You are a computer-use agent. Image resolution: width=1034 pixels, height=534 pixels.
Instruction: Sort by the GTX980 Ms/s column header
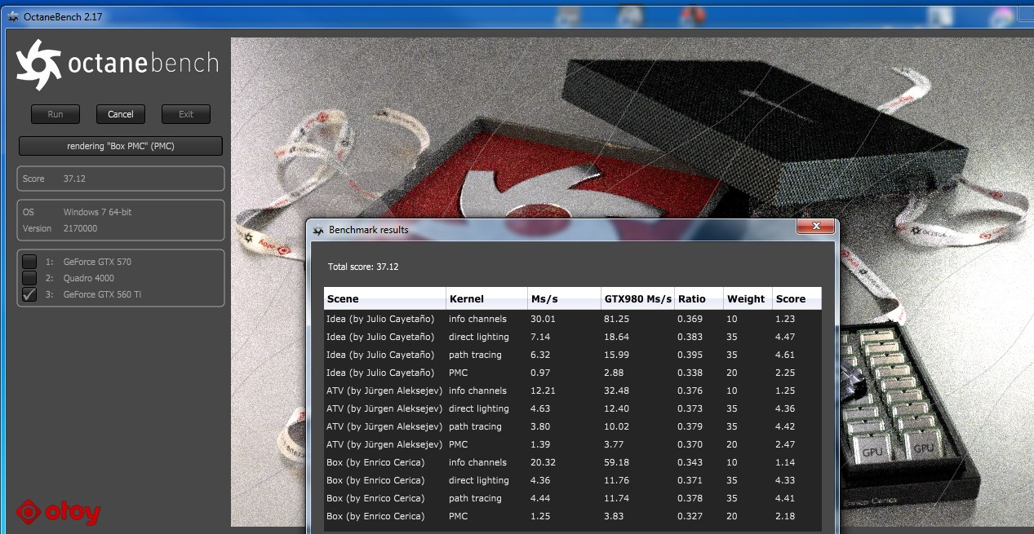coord(638,299)
